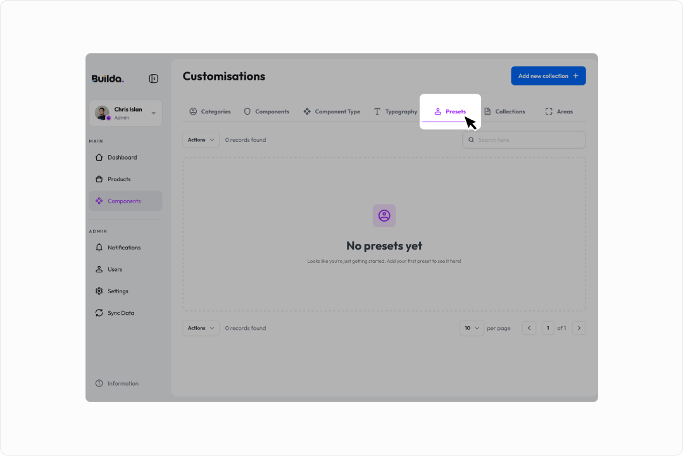The height and width of the screenshot is (456, 683).
Task: Go to Products in the sidebar
Action: 125,179
